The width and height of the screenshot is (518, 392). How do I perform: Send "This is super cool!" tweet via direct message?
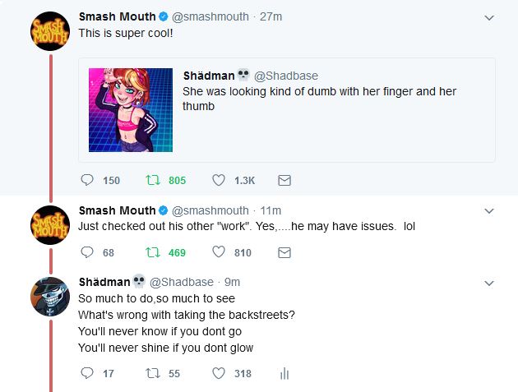[x=284, y=180]
